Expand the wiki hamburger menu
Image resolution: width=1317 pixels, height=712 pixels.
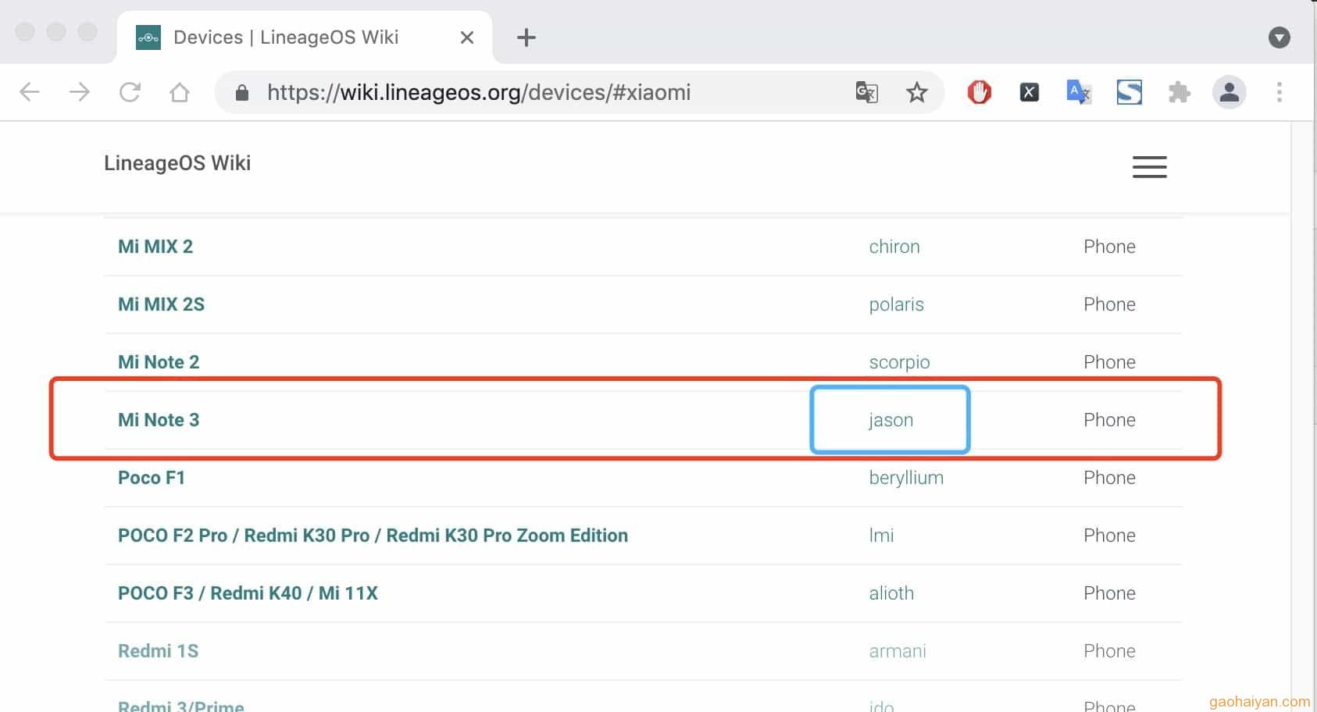pyautogui.click(x=1149, y=166)
